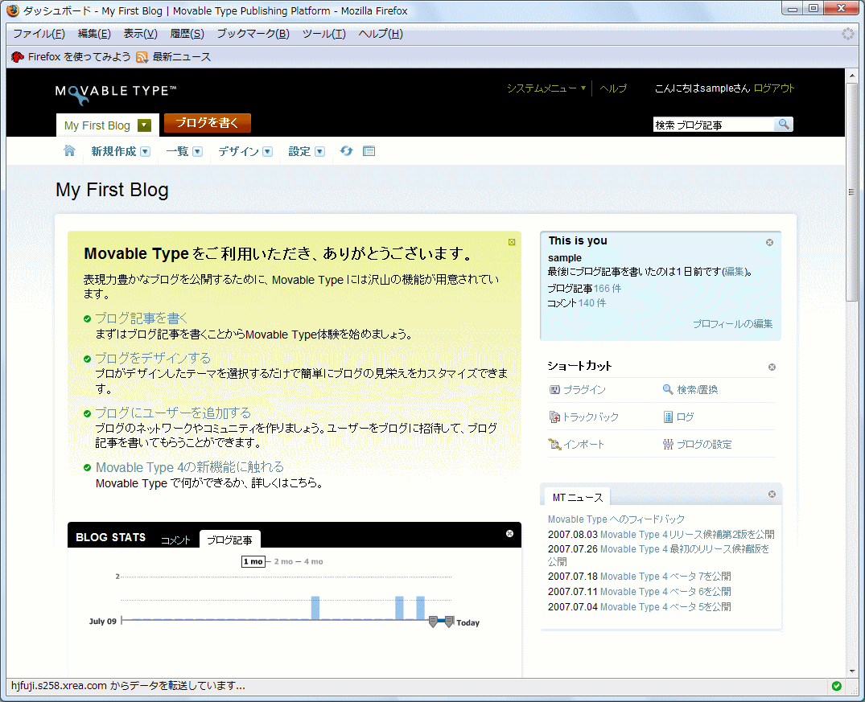
Task: Open the Firefox ヘルプ menu
Action: 381,34
